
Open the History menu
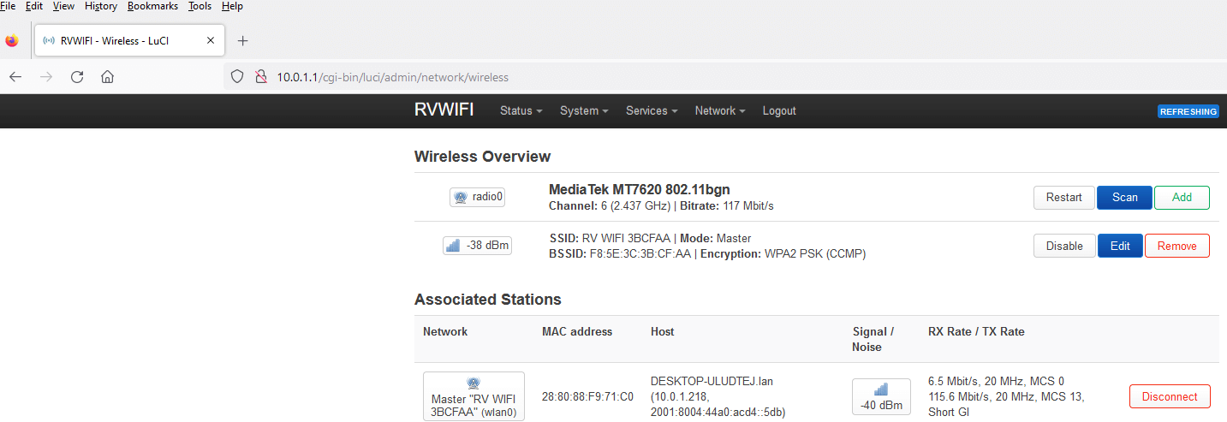coord(100,6)
